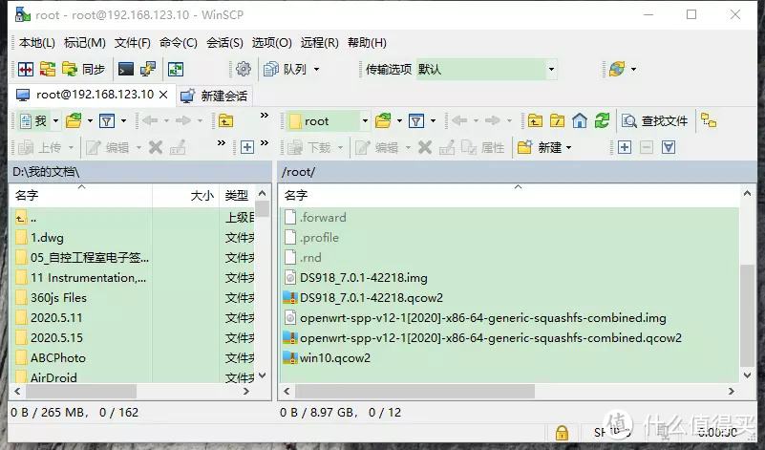Sort local panel by 大小 column
765x450 pixels.
(186, 196)
